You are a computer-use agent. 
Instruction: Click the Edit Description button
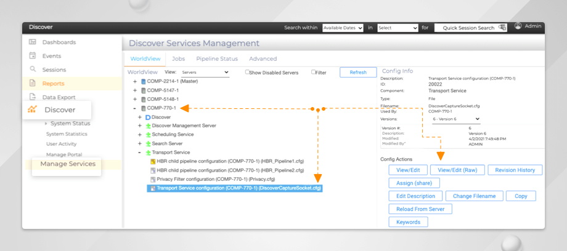pos(415,196)
